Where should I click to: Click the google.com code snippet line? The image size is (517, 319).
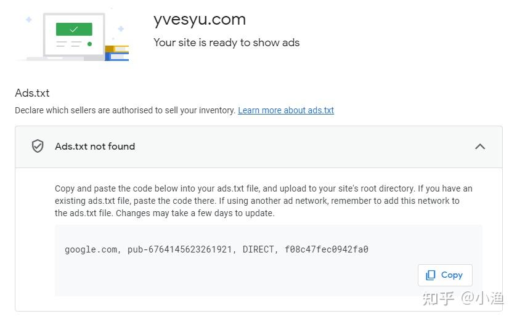216,249
